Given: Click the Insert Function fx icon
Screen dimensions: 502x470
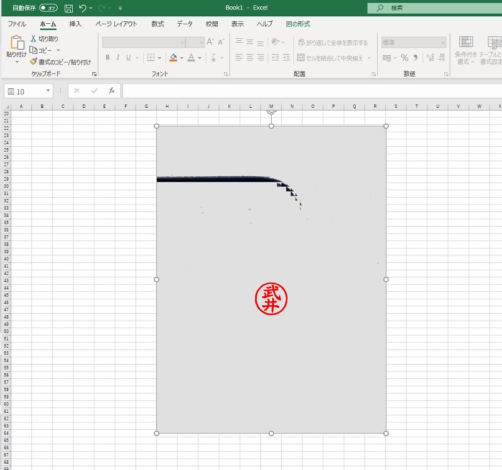Looking at the screenshot, I should tap(112, 91).
